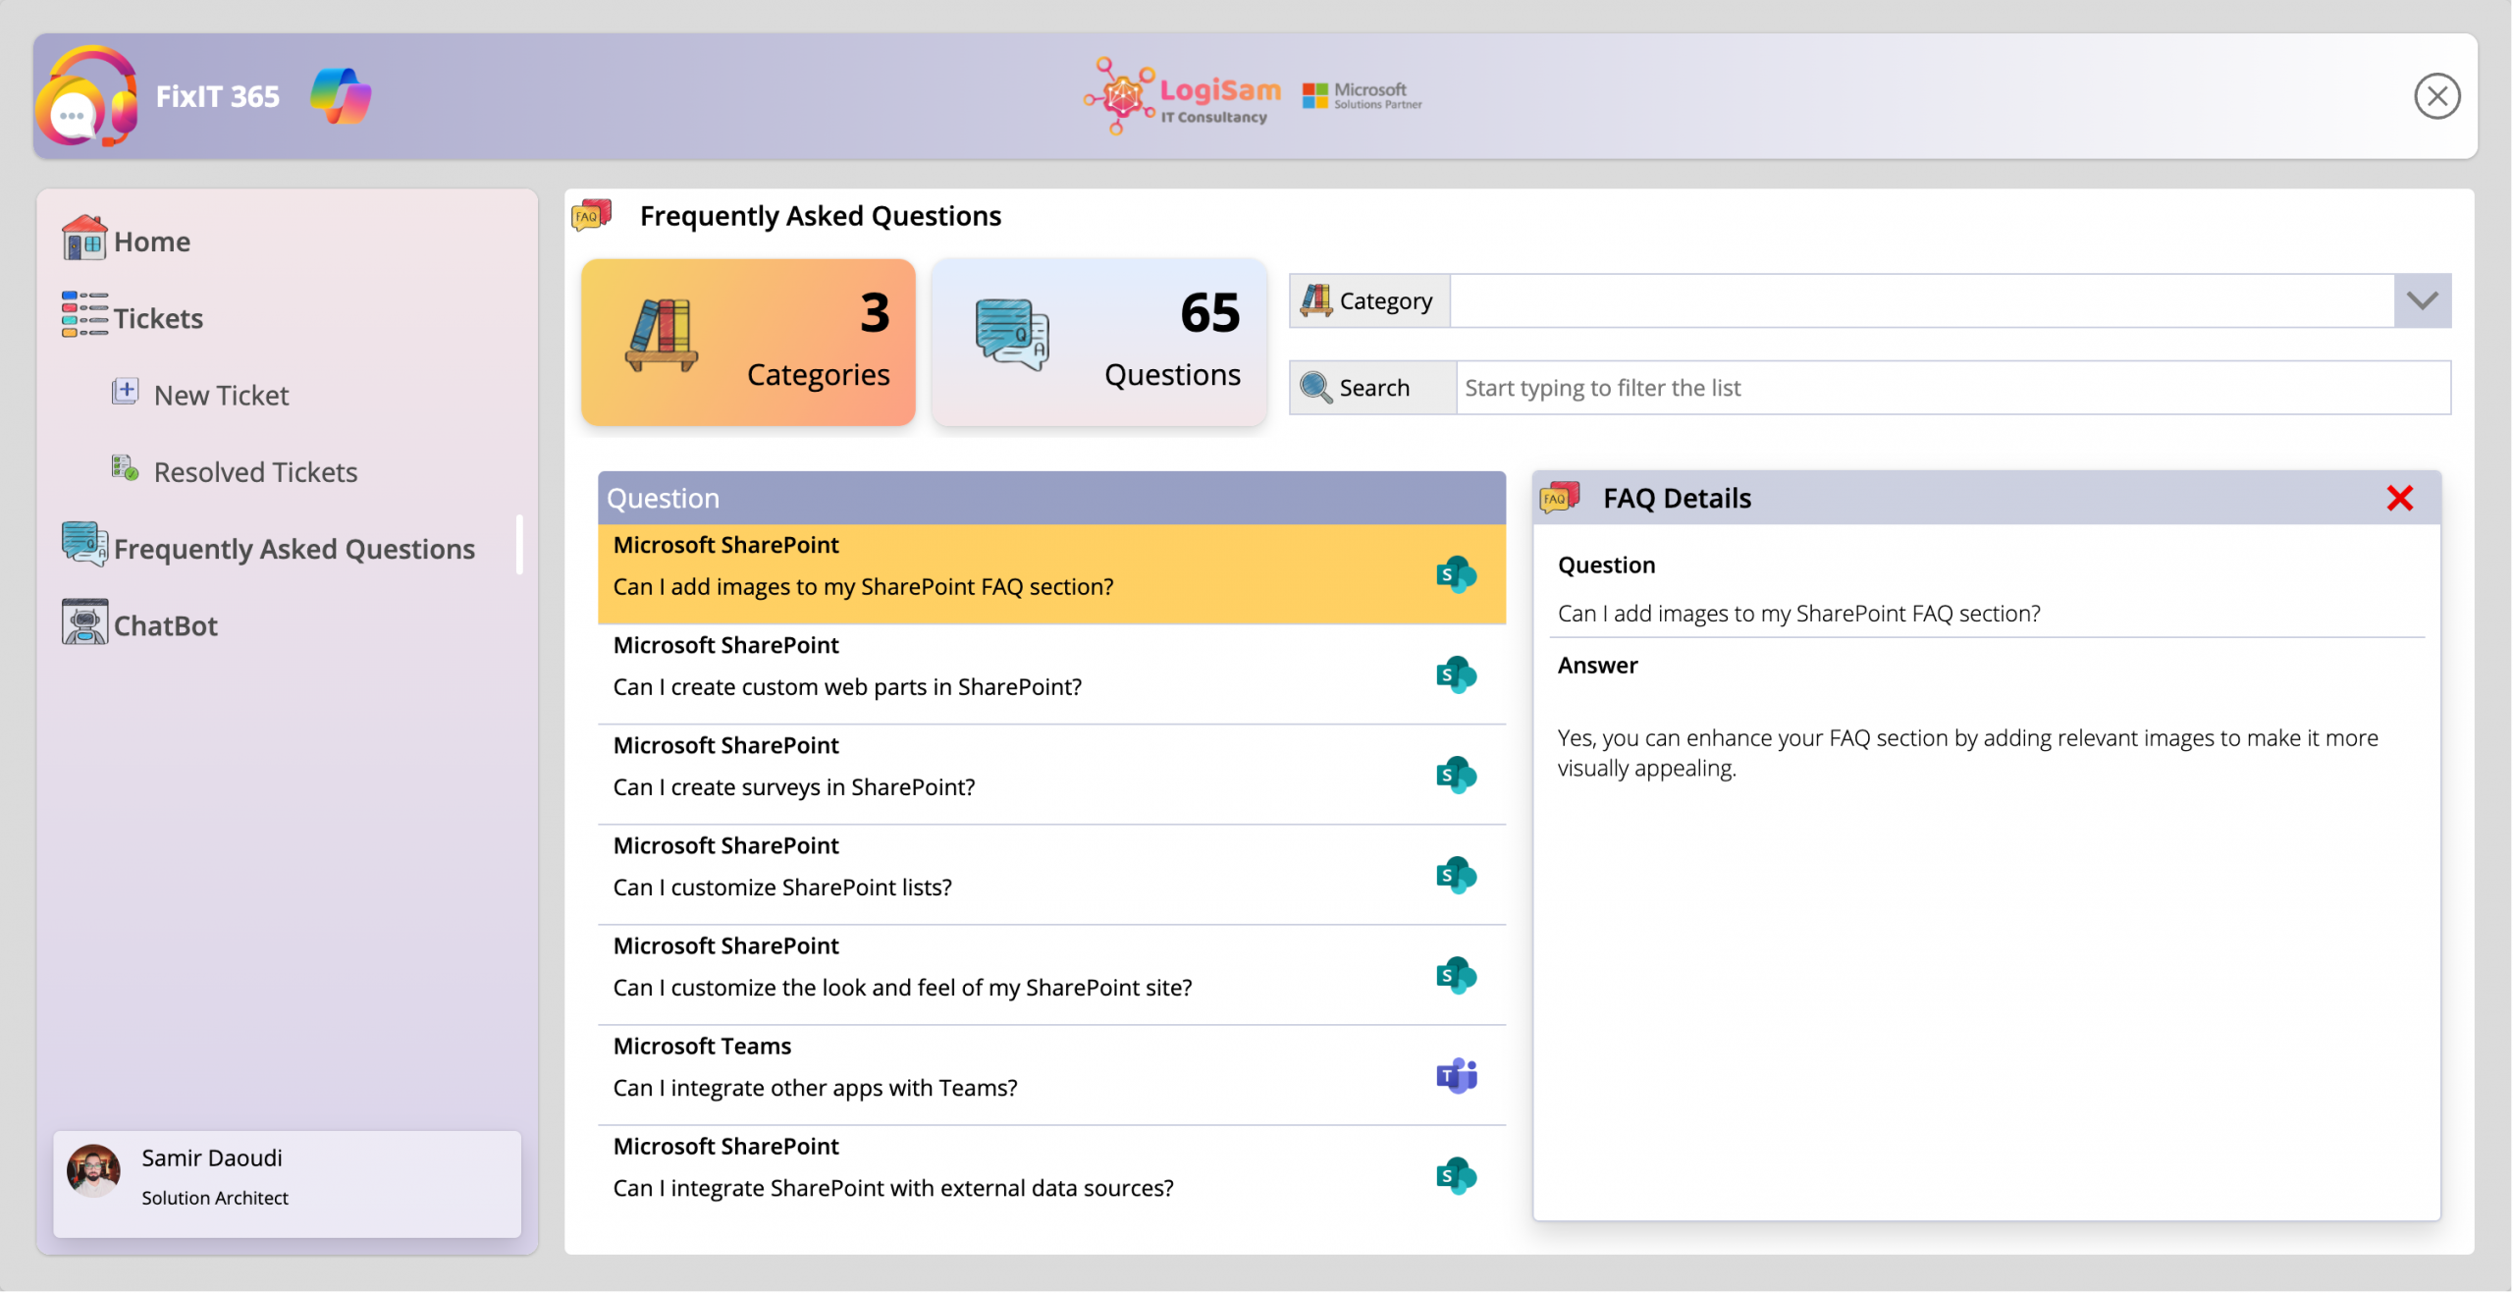Click SharePoint icon on customize lists row

pyautogui.click(x=1456, y=875)
